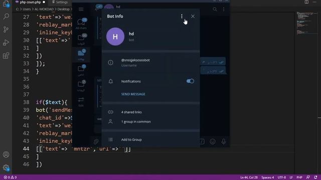This screenshot has height=180, width=321.
Task: Click notifications bell in status bar
Action: tap(315, 177)
